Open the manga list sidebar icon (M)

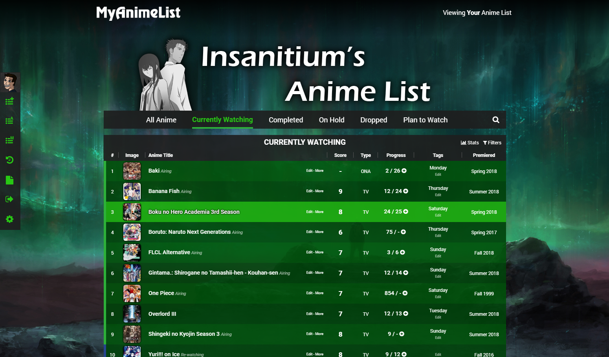click(x=10, y=140)
